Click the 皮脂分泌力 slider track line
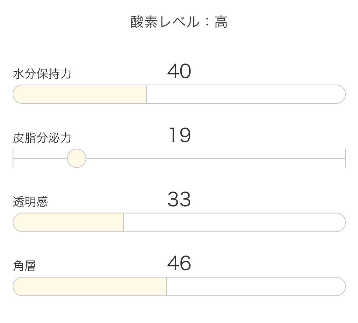 pos(210,159)
